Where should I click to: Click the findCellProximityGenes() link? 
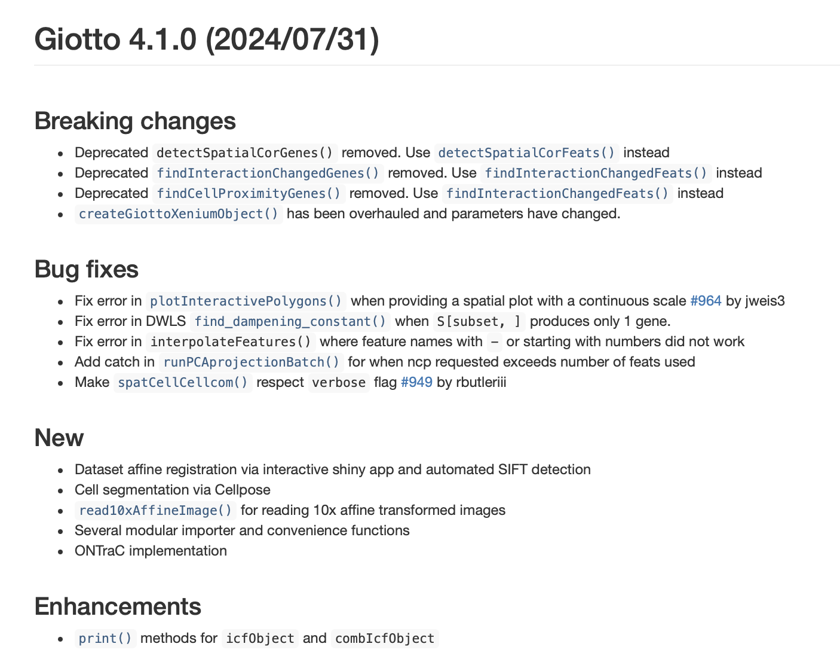click(x=249, y=193)
